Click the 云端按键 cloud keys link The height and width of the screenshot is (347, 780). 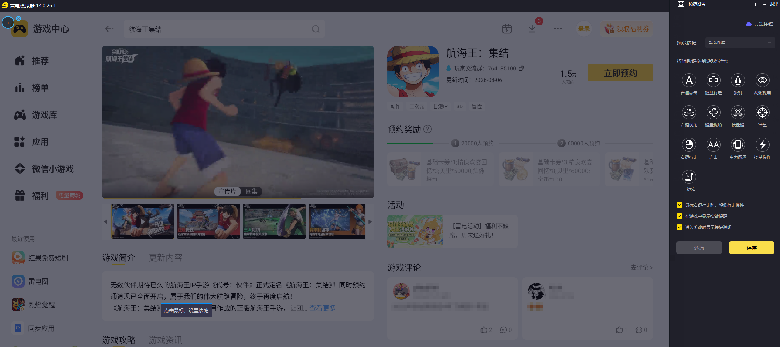[760, 24]
